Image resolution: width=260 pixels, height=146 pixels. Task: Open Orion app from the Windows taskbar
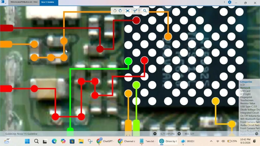(168, 141)
